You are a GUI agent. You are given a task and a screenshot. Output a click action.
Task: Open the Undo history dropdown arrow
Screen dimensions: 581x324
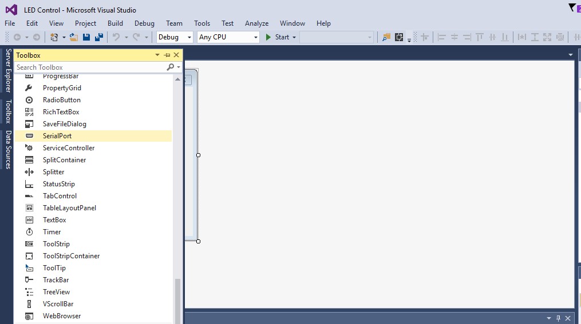tap(126, 37)
